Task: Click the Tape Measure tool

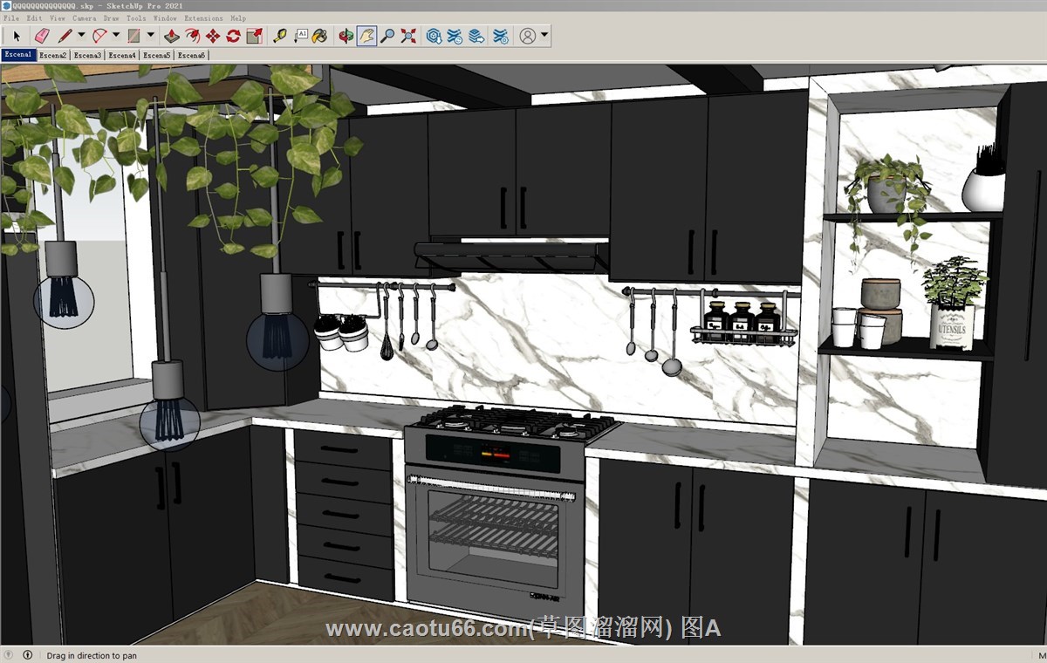Action: click(x=279, y=36)
